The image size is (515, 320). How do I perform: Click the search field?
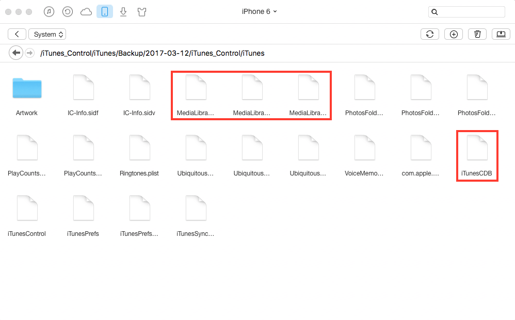tap(466, 12)
